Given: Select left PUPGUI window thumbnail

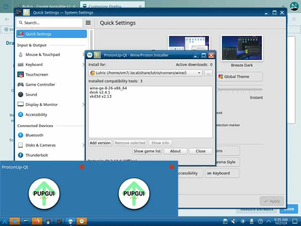Looking at the screenshot, I should pos(44,194).
